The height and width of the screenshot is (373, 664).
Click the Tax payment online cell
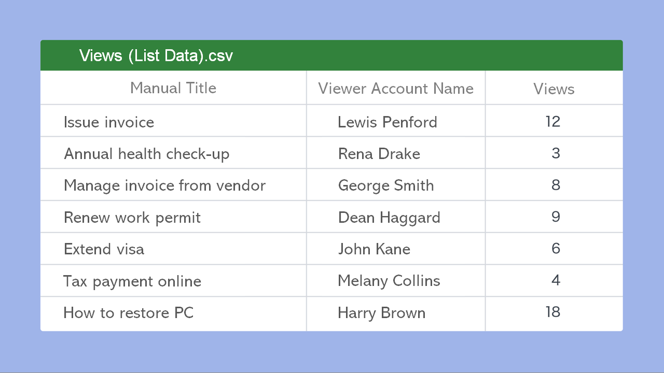coord(132,281)
